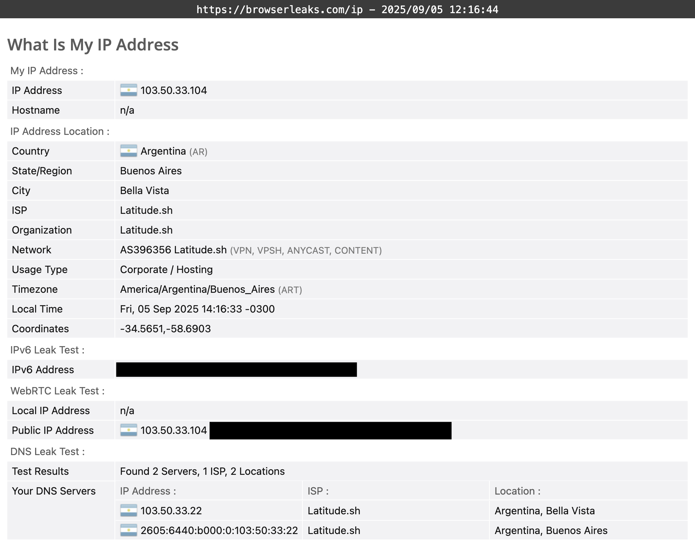The image size is (695, 545).
Task: Click the Test Results row label
Action: point(40,471)
